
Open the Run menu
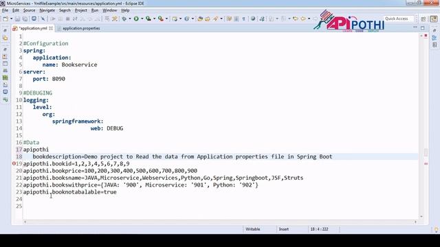pos(95,10)
